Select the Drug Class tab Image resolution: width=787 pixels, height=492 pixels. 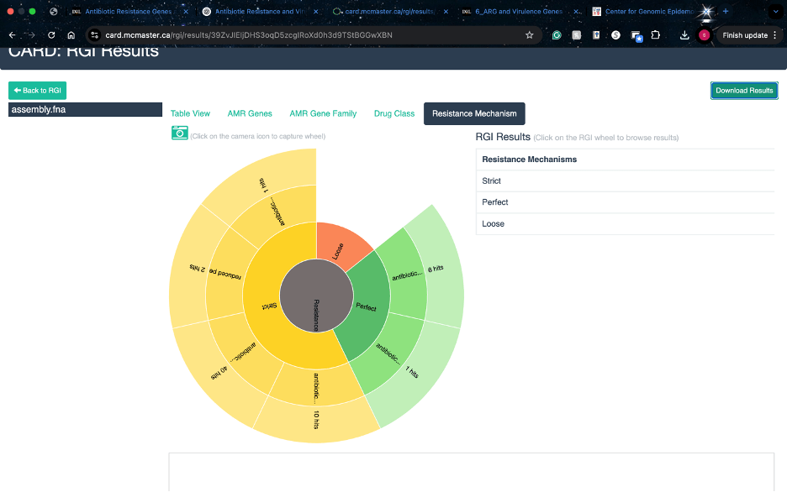tap(394, 113)
